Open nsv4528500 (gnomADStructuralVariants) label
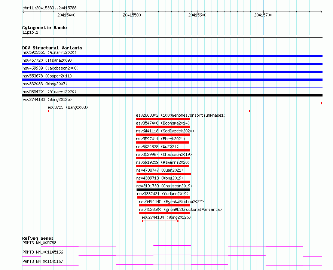Viewport: 333px width, 270px height. tap(180, 209)
